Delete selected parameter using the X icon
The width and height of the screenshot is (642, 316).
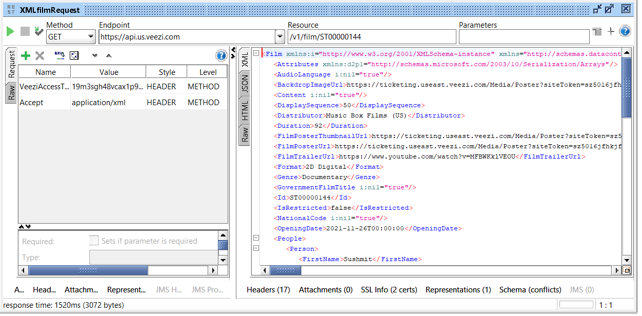tap(39, 55)
